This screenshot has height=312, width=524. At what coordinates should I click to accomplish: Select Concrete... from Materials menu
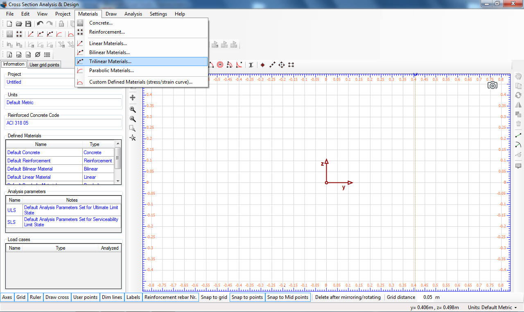pos(142,23)
